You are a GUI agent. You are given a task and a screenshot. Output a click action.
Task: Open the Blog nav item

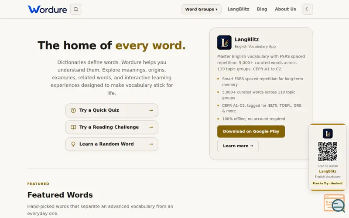point(262,9)
